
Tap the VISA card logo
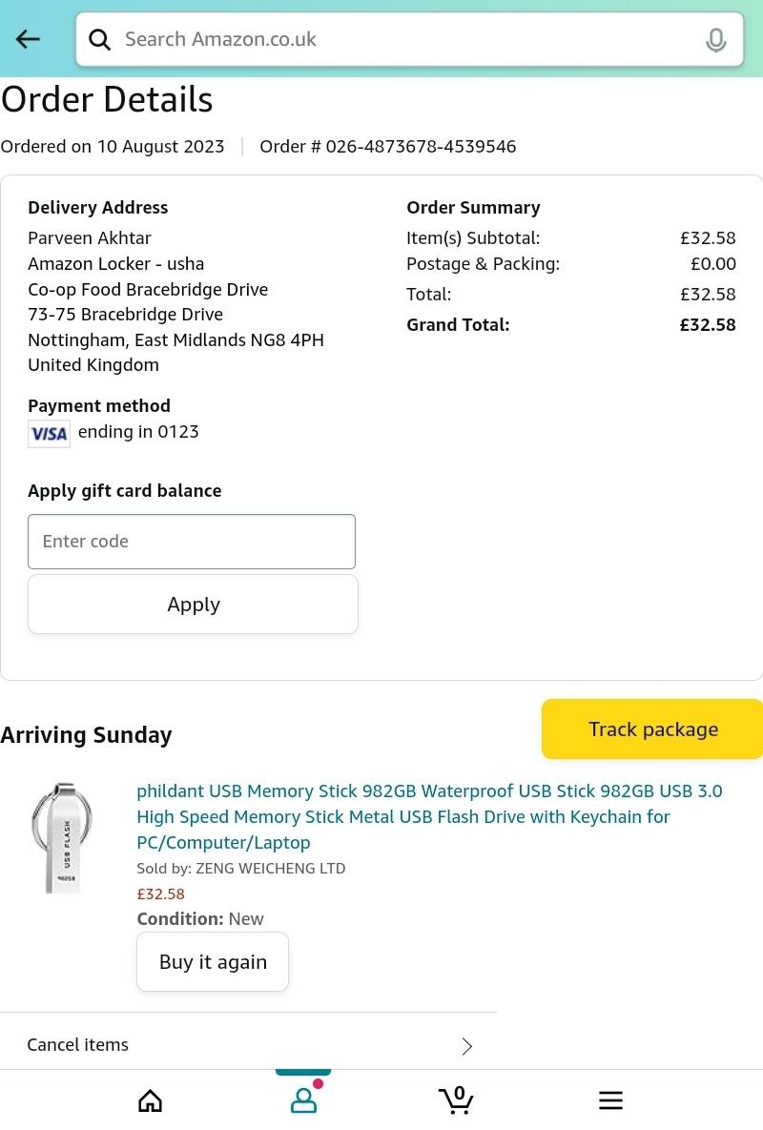49,434
